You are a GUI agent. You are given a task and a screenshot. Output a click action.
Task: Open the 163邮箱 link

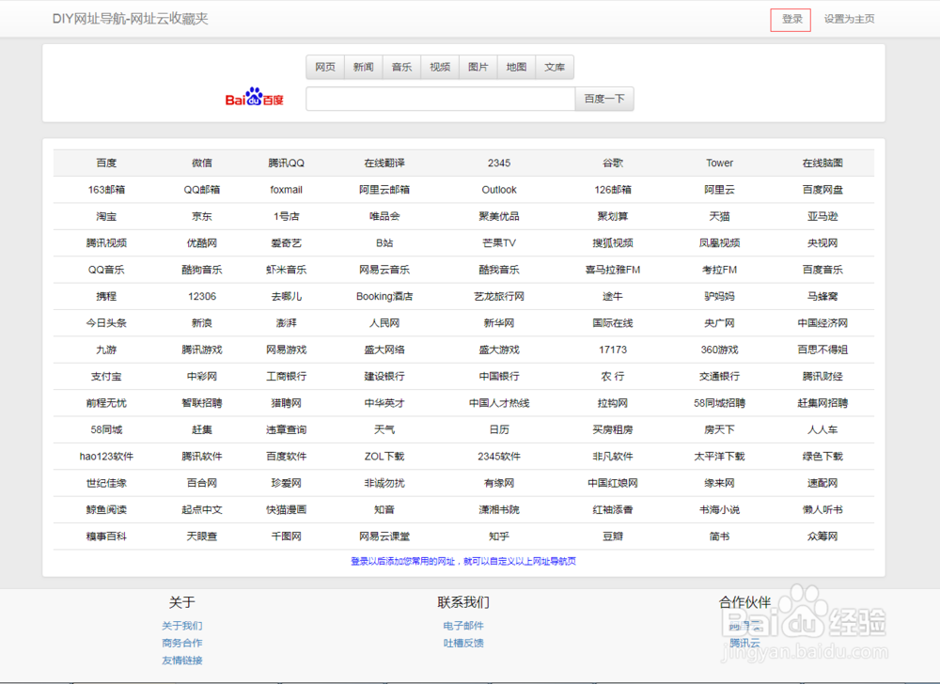(x=106, y=190)
